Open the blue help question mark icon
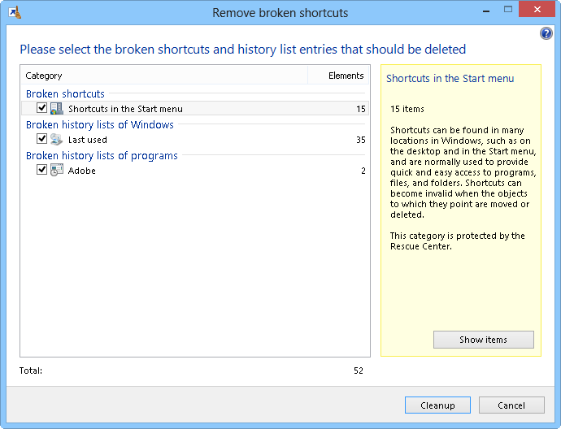Image resolution: width=561 pixels, height=429 pixels. click(546, 33)
